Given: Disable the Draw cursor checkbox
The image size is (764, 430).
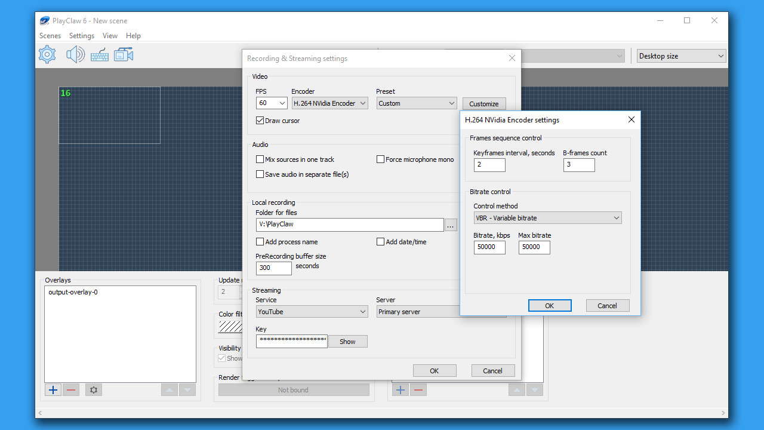Looking at the screenshot, I should 260,120.
